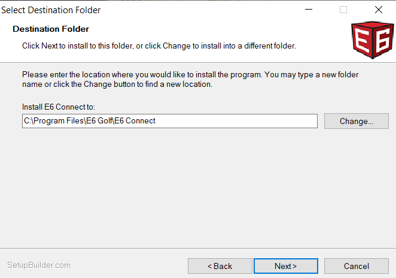The image size is (396, 278).
Task: Minimize the Select Destination Folder window
Action: (309, 10)
